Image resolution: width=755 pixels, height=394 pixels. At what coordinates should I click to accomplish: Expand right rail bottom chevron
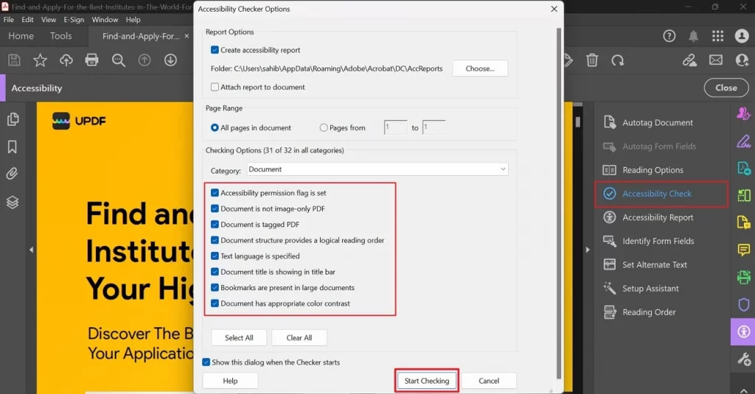coord(743,391)
